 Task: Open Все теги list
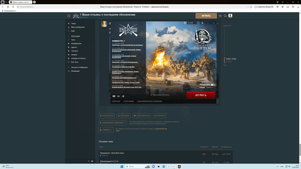75,62
